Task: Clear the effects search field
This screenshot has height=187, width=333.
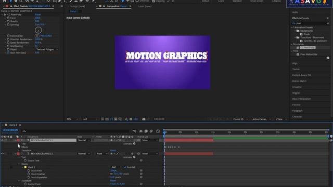Action: (328, 23)
